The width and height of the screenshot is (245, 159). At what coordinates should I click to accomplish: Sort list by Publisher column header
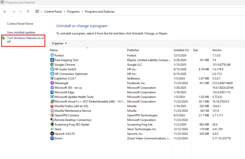click(x=149, y=50)
